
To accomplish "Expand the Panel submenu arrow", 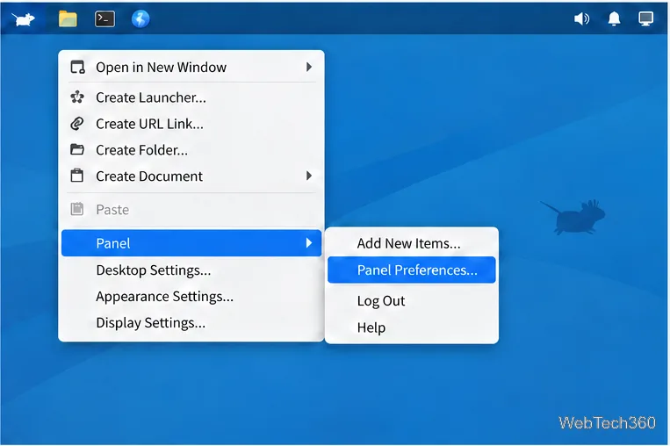I will pyautogui.click(x=309, y=243).
